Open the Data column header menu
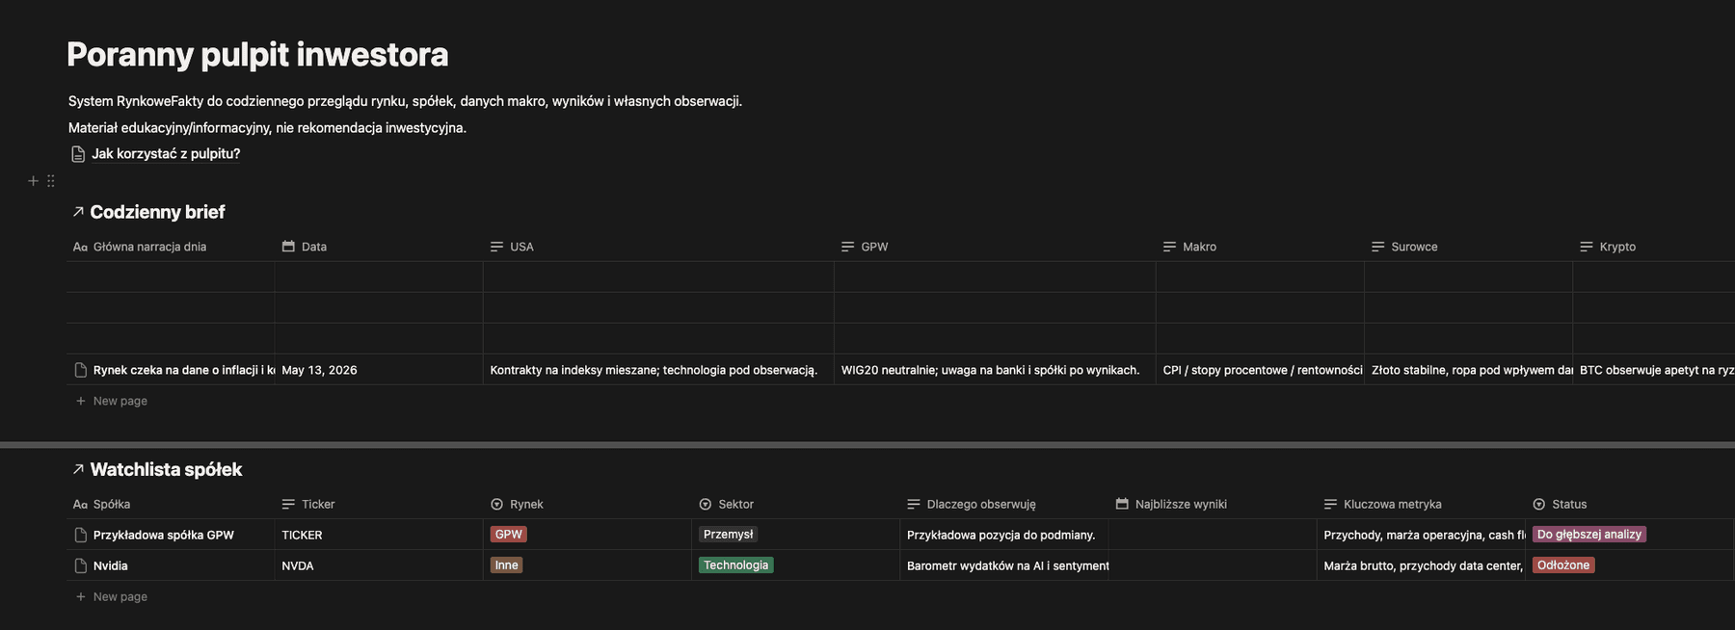 (x=378, y=247)
